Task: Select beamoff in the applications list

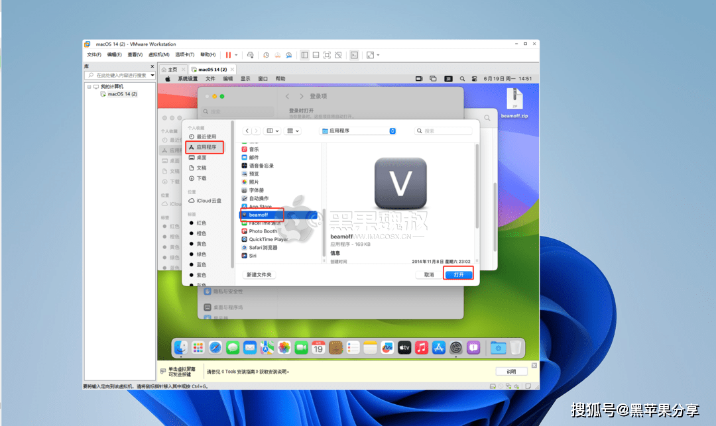Action: (x=278, y=215)
